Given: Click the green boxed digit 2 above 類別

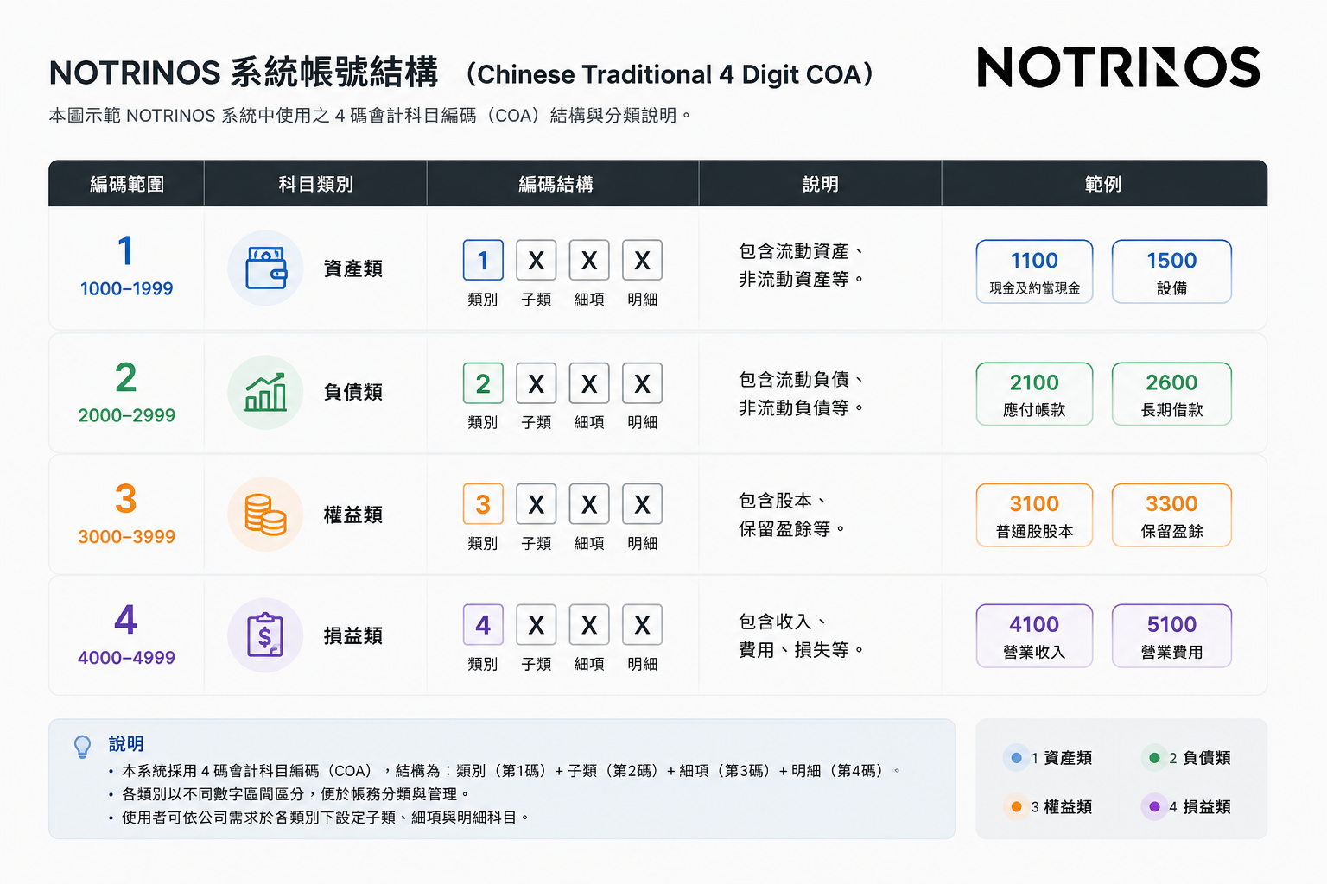Looking at the screenshot, I should tap(483, 383).
